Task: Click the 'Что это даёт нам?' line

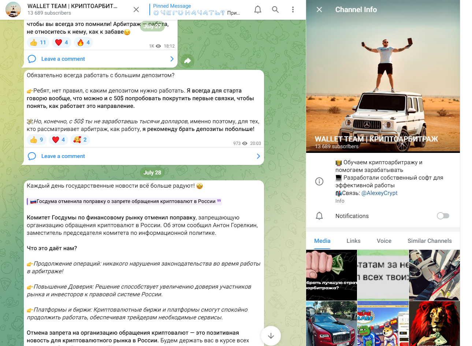Action: pyautogui.click(x=52, y=248)
